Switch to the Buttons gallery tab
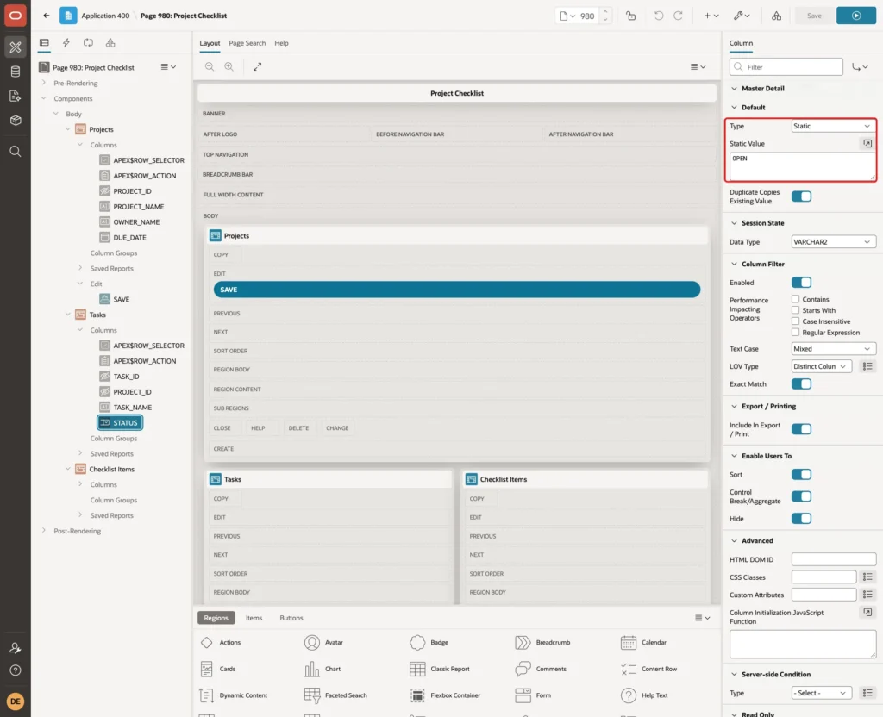Image resolution: width=883 pixels, height=717 pixels. (x=291, y=618)
